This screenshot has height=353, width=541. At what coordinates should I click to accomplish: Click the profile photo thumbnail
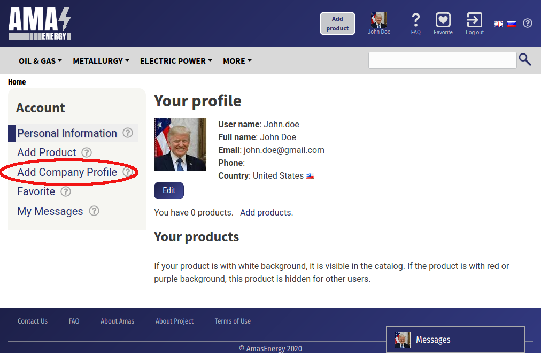tap(181, 144)
